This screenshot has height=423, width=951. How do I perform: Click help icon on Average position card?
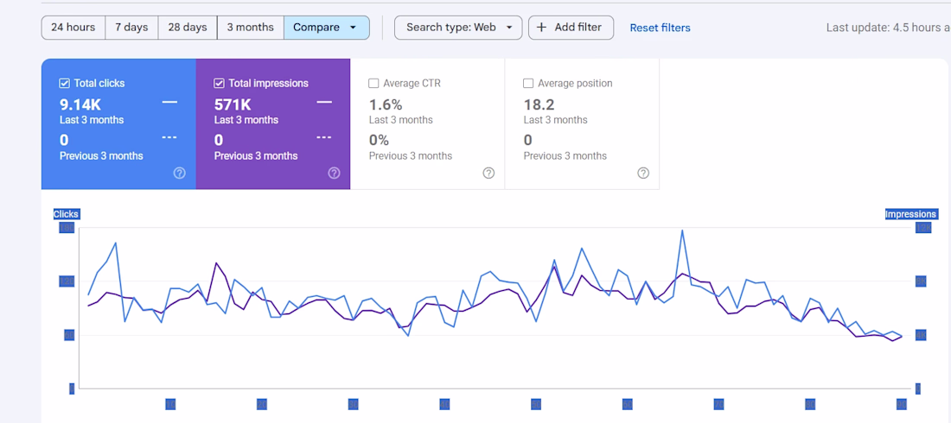pos(643,173)
